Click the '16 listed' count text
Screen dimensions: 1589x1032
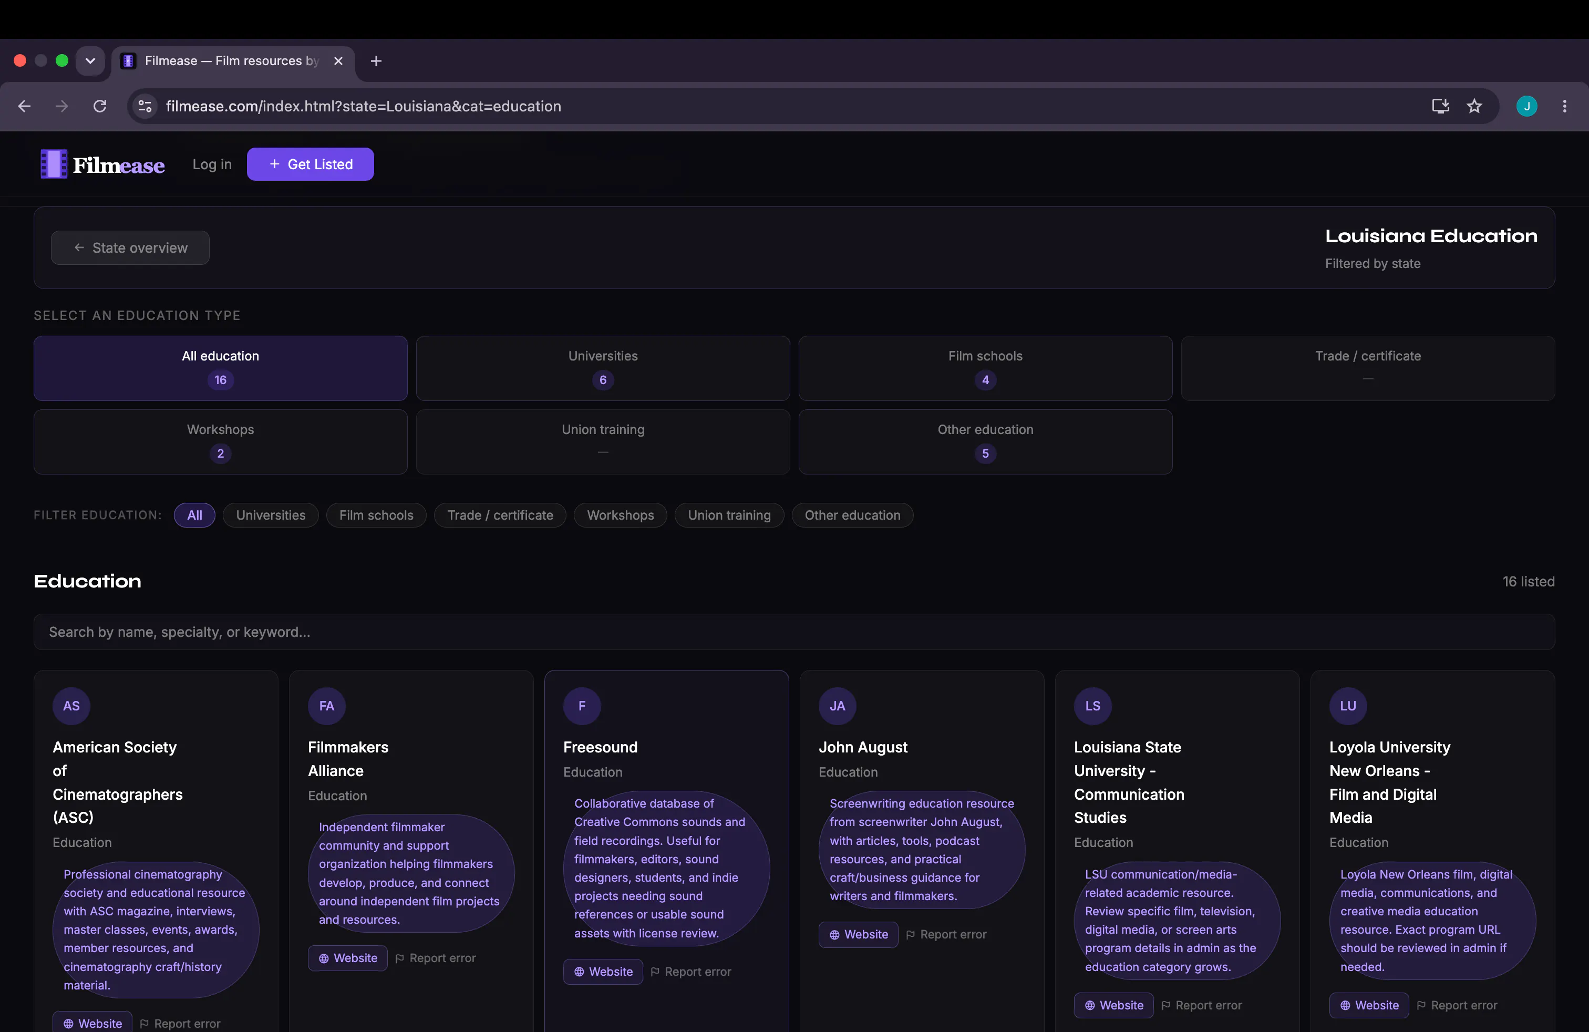(1528, 581)
